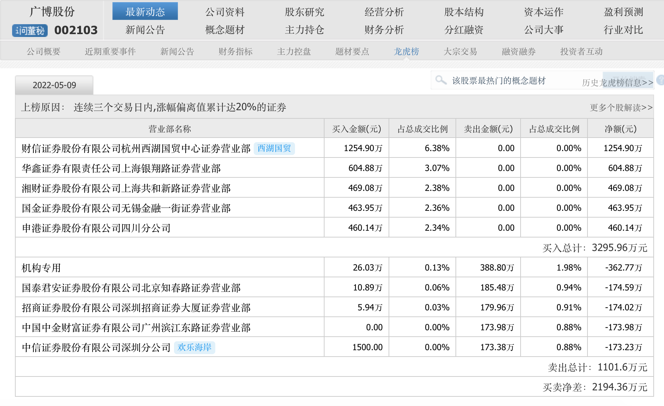Open the 最新动态 tab
This screenshot has height=406, width=664.
click(145, 12)
